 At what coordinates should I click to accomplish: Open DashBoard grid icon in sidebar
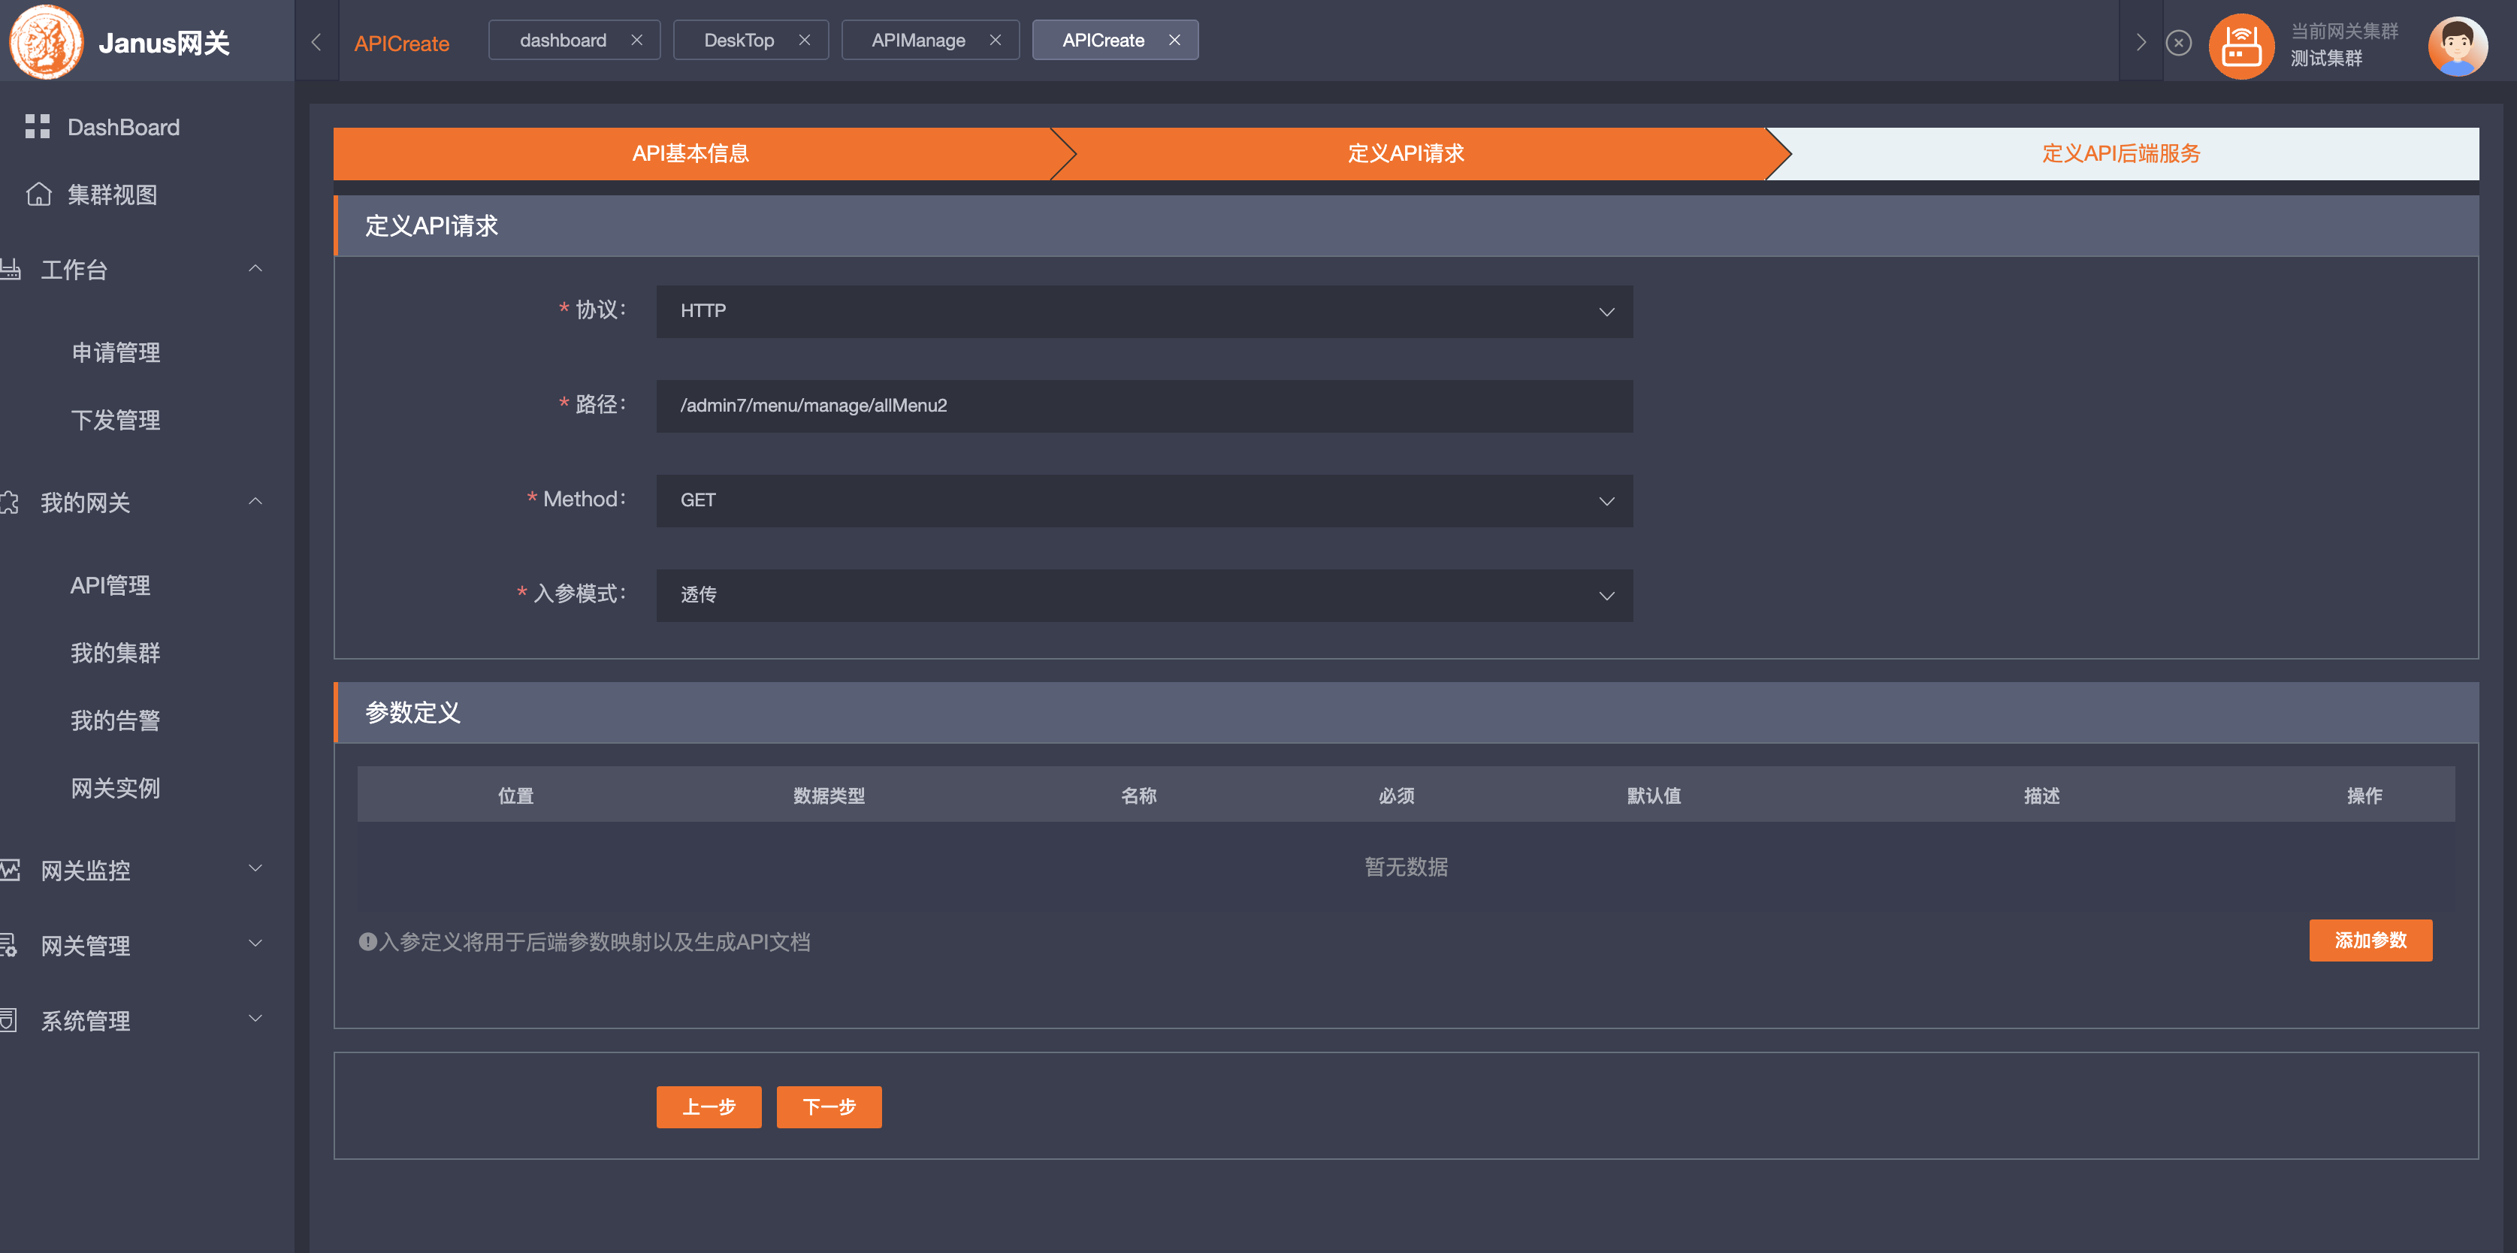[x=37, y=126]
